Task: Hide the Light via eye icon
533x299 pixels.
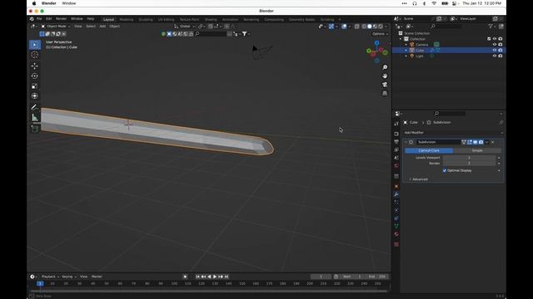Action: [x=495, y=56]
